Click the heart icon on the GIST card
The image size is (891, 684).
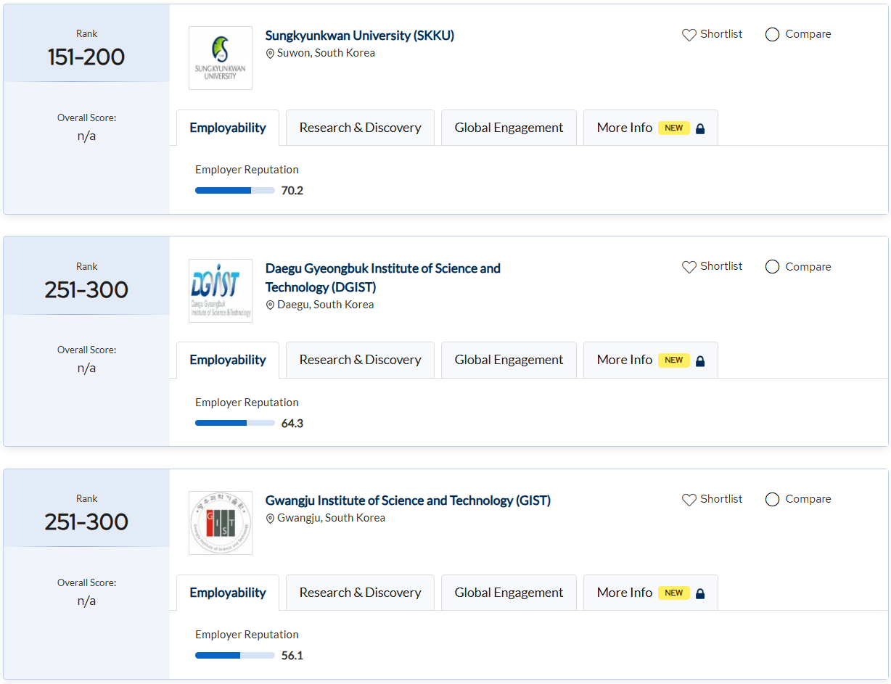point(689,500)
